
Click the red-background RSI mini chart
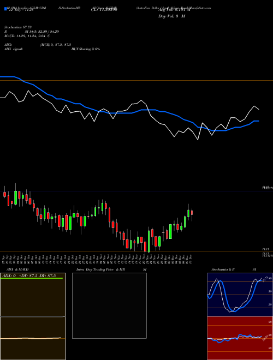pyautogui.click(x=240, y=338)
